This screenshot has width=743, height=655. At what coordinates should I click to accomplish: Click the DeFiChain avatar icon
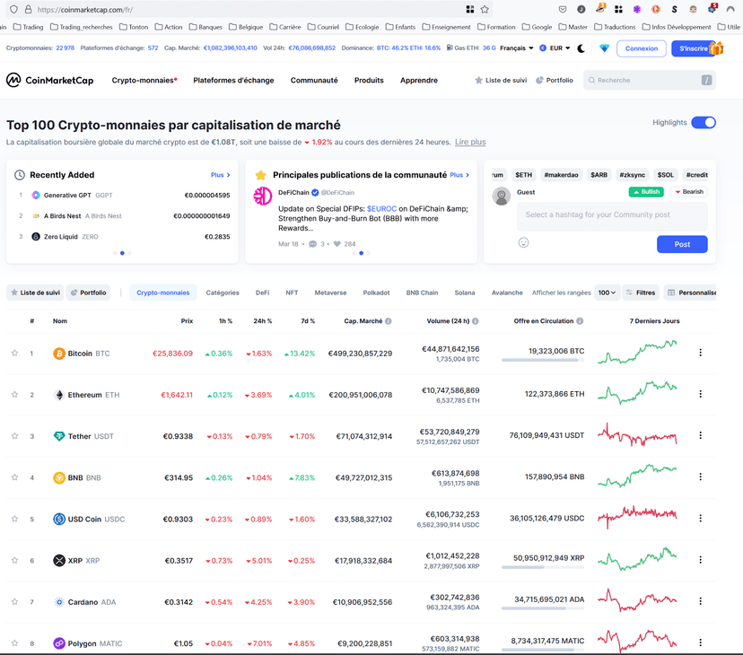coord(263,196)
